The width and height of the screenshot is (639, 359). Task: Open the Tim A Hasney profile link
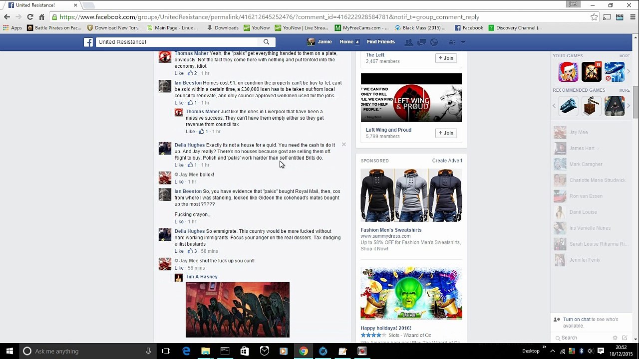[202, 277]
